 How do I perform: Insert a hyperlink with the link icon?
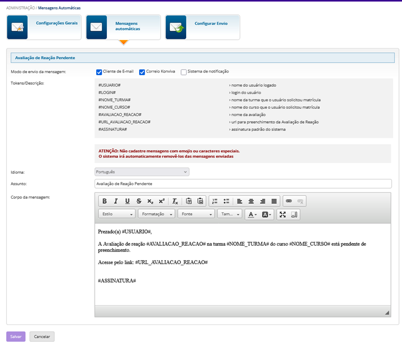(289, 201)
